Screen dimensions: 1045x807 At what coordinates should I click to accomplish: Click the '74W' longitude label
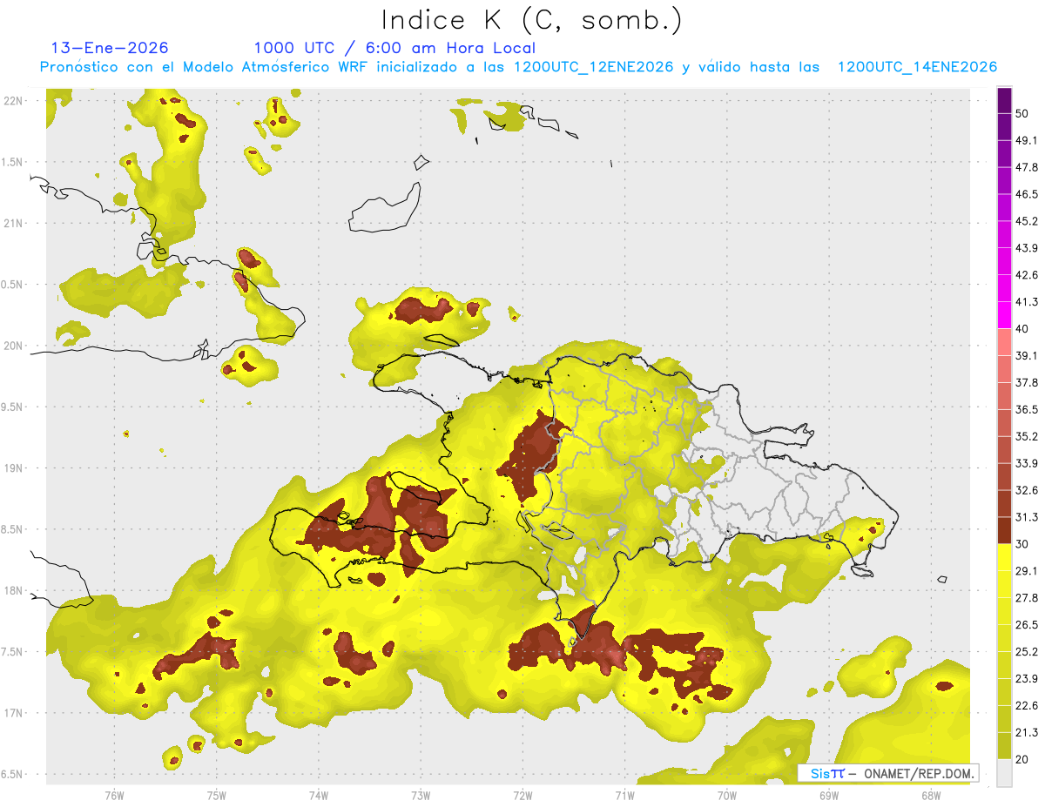[x=319, y=796]
